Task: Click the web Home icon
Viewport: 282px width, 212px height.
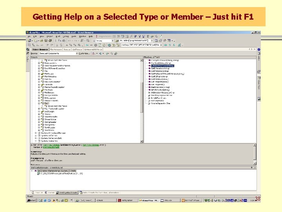Action: [x=104, y=45]
